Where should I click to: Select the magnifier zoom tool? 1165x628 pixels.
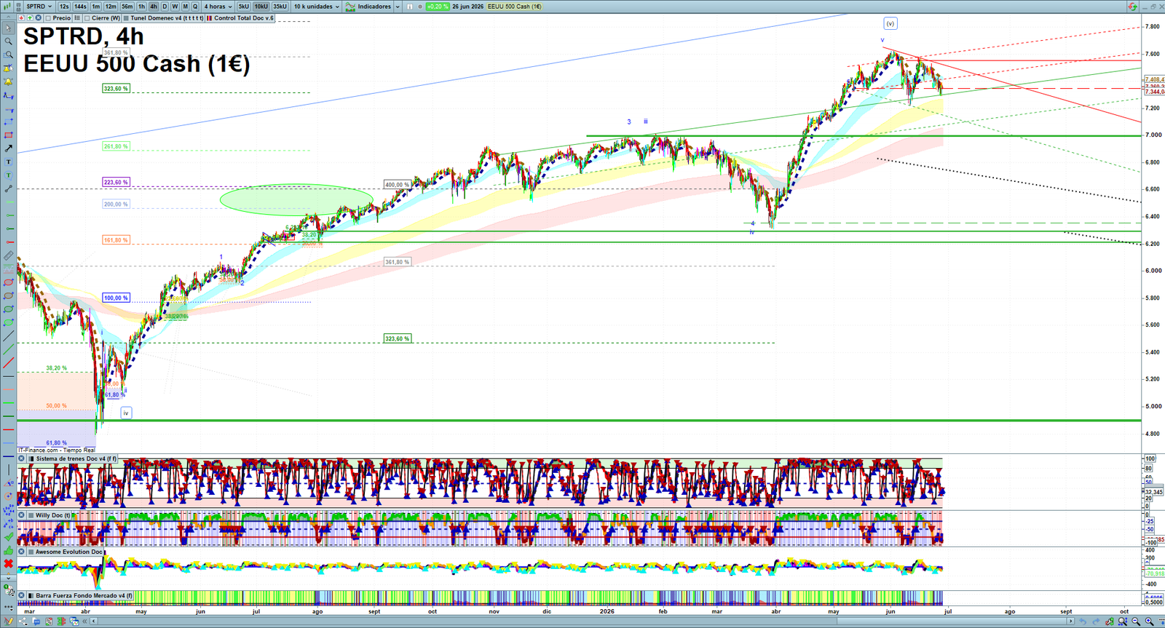click(9, 41)
